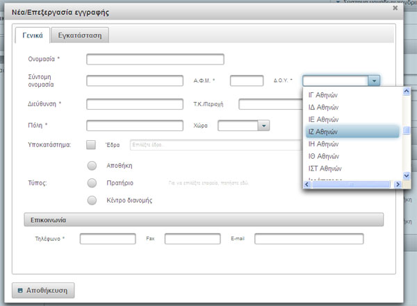Click the list's scroll right arrow
417x306 pixels.
tap(398, 184)
